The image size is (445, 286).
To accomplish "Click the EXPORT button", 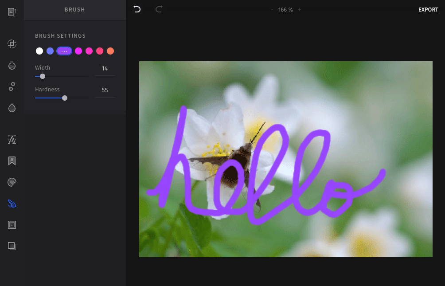I will [x=428, y=9].
